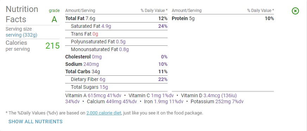This screenshot has width=307, height=131.
Task: Click Vitamin A 615mcg value
Action: pos(97,96)
